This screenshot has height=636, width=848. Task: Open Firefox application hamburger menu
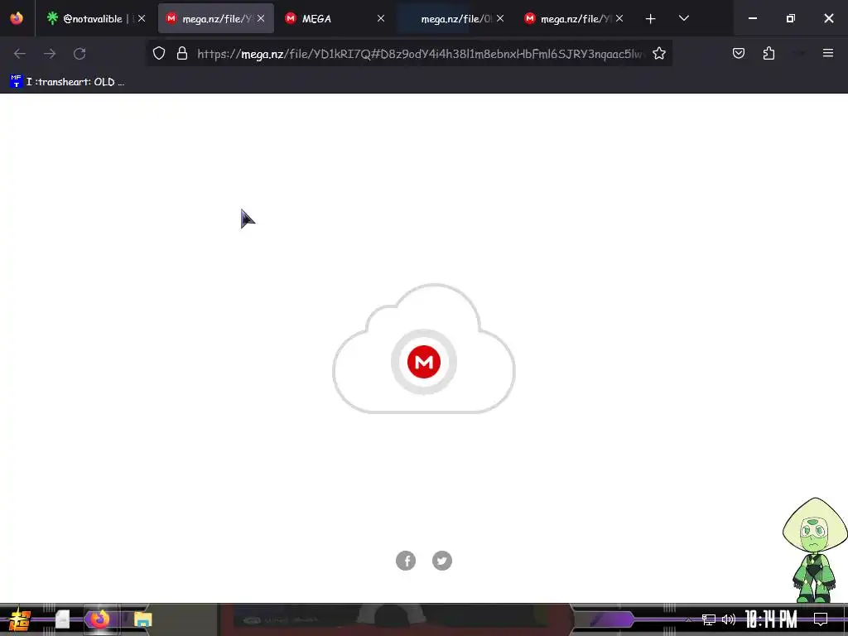[x=828, y=53]
